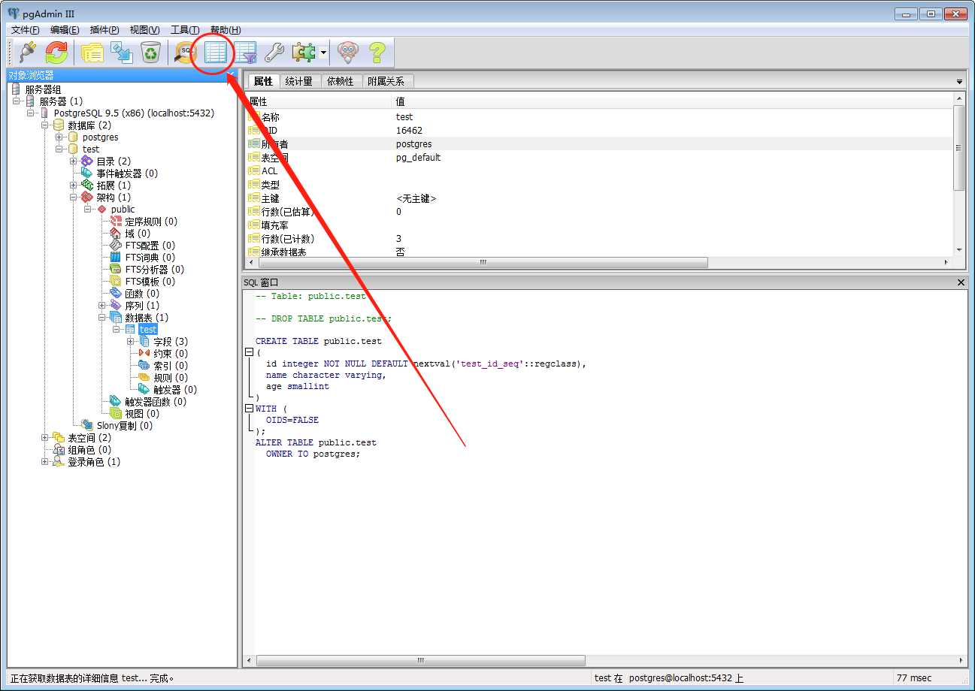Select the FTS配置 (0) item
Viewport: 975px width, 691px height.
pyautogui.click(x=150, y=246)
